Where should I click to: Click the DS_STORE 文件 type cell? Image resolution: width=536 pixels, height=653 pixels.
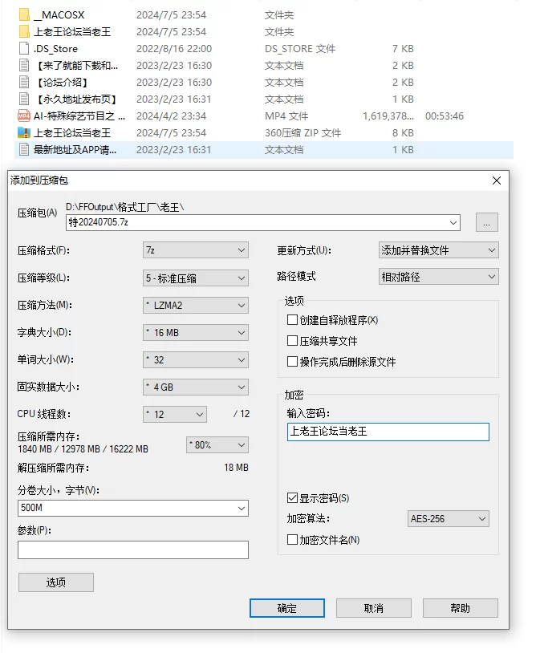pyautogui.click(x=300, y=49)
